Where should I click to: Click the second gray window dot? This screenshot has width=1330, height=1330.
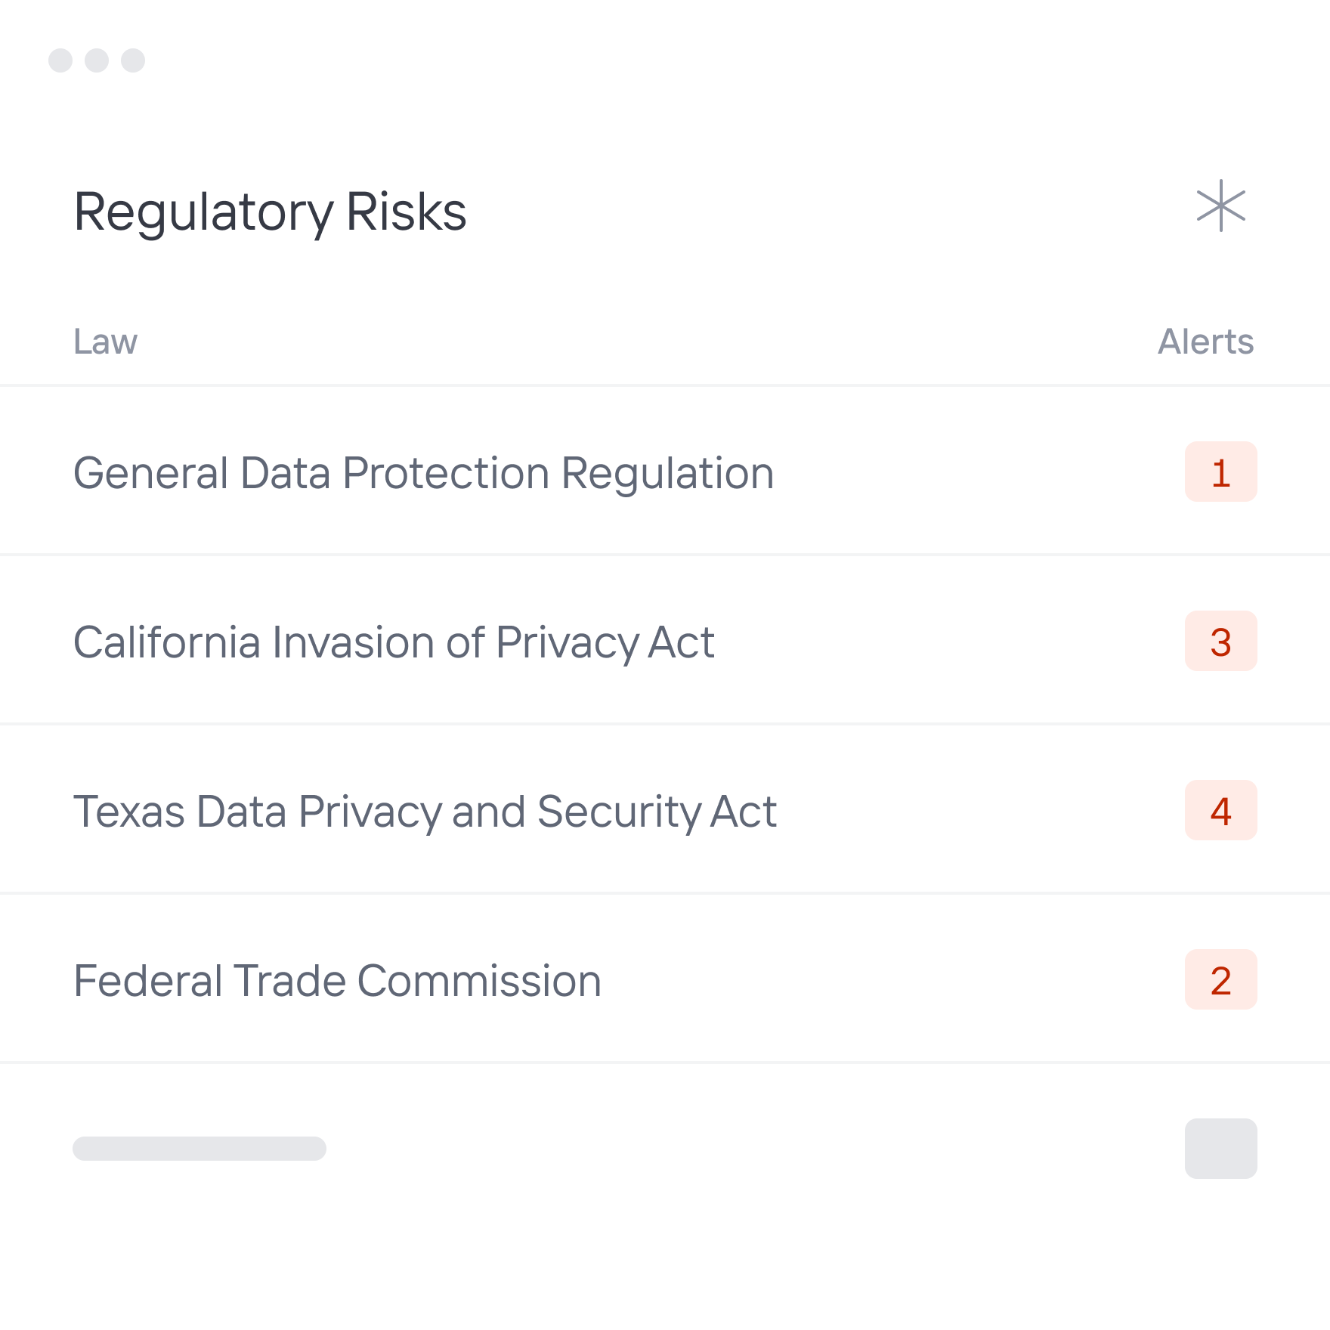pyautogui.click(x=97, y=60)
